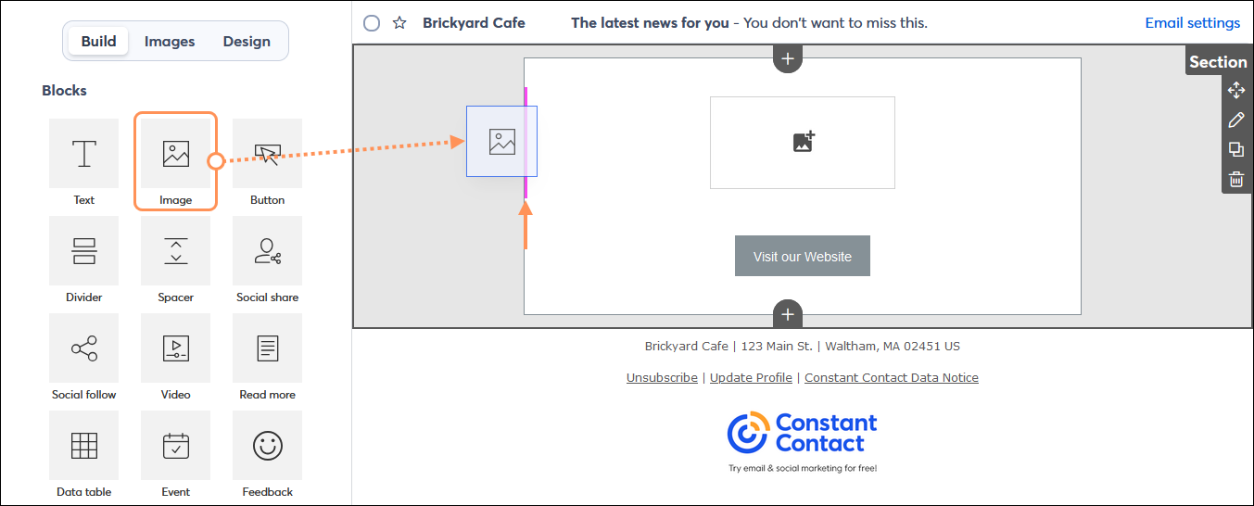
Task: Switch to the Images tab
Action: (170, 42)
